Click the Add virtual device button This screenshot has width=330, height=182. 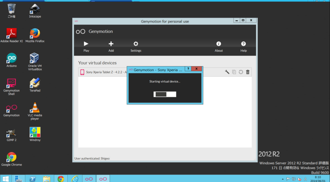[x=111, y=46]
